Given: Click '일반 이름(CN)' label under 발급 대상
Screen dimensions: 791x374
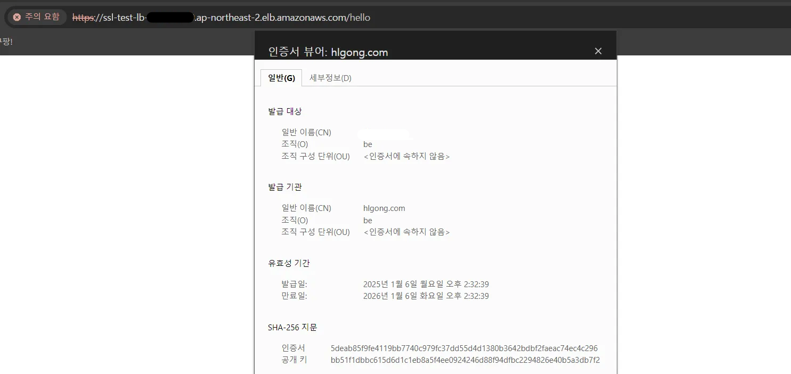Looking at the screenshot, I should (306, 133).
